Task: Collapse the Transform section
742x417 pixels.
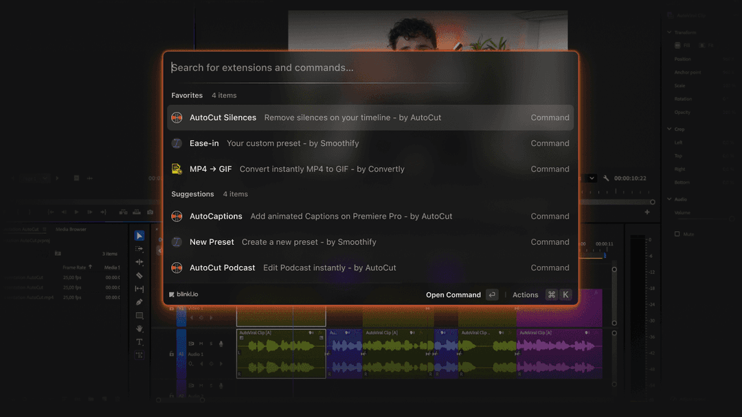Action: point(669,32)
